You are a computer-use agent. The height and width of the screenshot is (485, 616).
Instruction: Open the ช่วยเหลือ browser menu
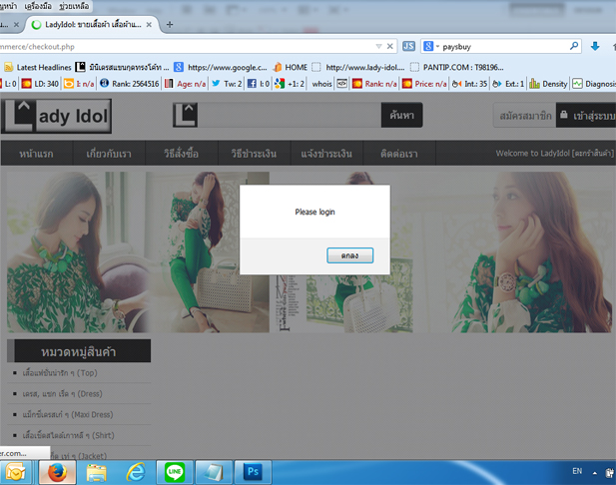click(74, 6)
